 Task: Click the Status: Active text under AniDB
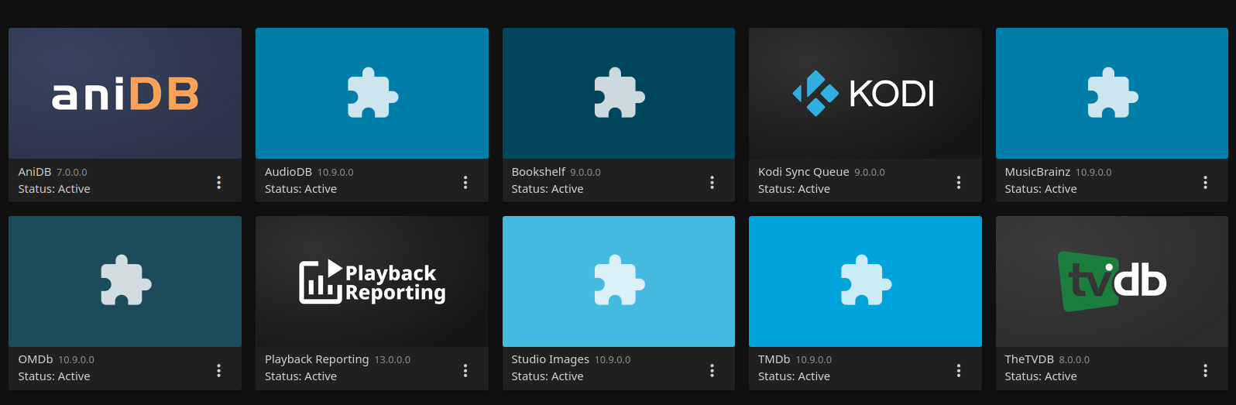point(54,189)
